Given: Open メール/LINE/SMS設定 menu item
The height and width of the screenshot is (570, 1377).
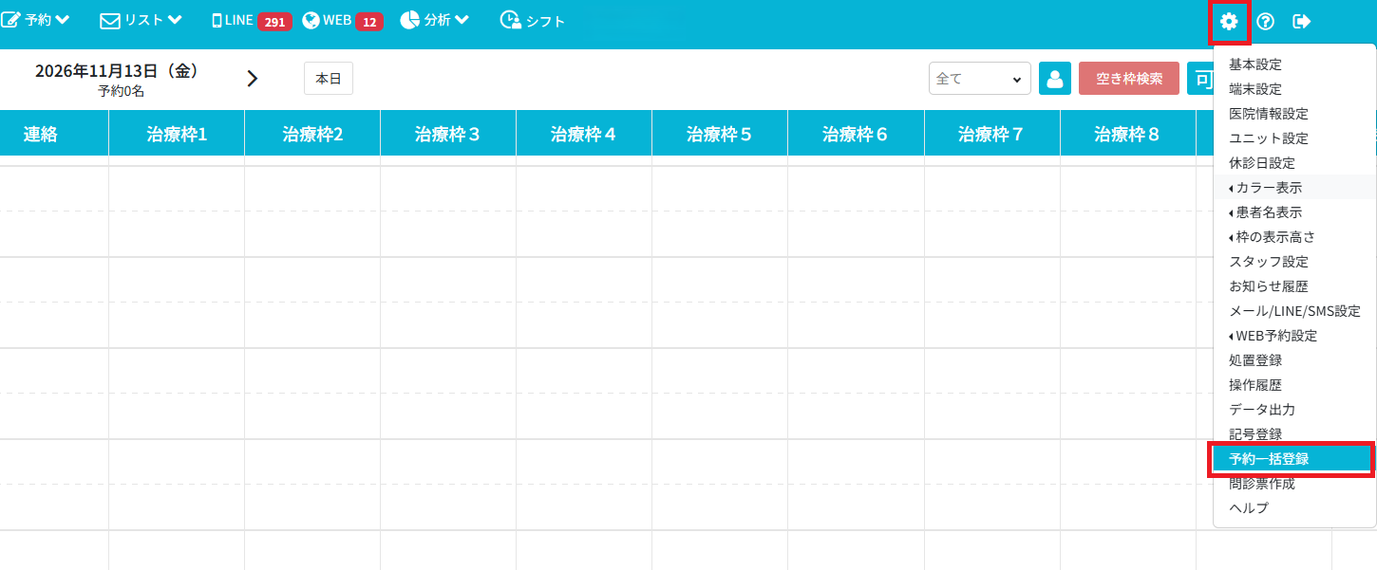Looking at the screenshot, I should pyautogui.click(x=1294, y=311).
